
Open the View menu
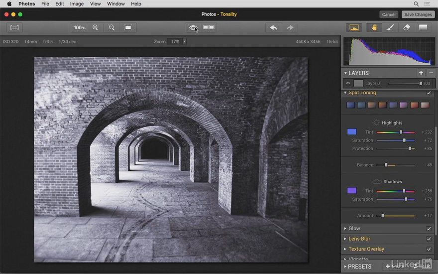click(x=95, y=3)
